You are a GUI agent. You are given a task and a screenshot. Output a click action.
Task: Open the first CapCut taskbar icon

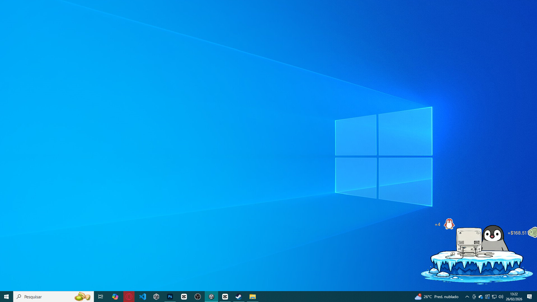pos(184,297)
